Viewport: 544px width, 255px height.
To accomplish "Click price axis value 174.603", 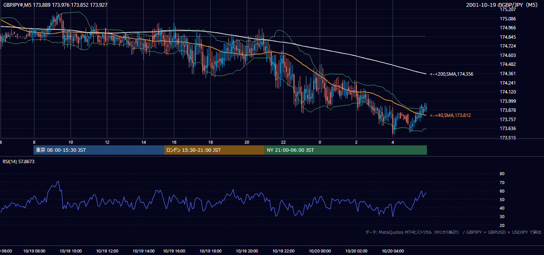I will click(x=507, y=55).
